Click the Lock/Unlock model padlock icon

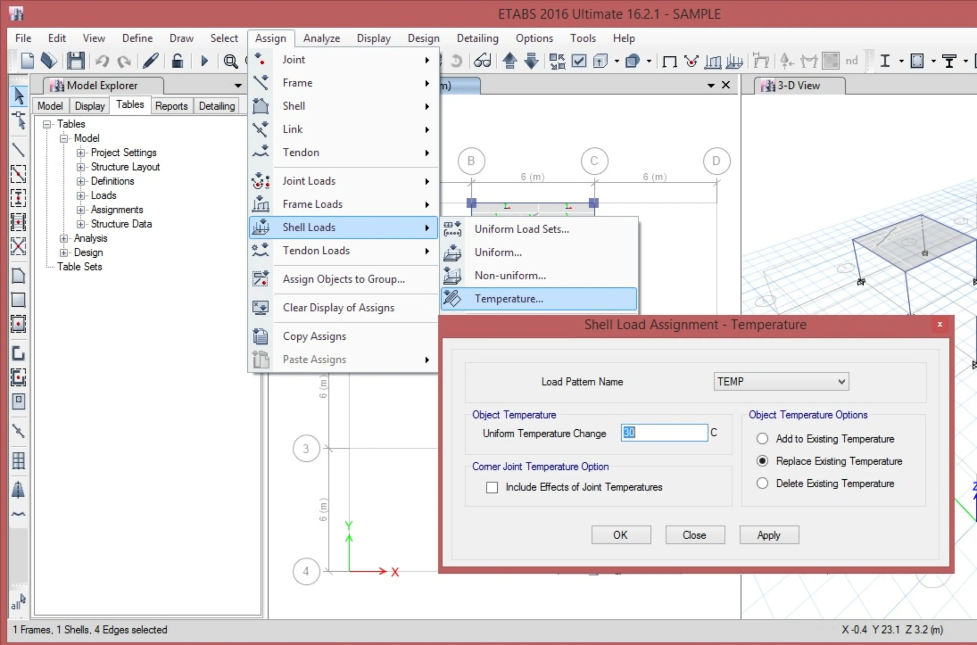point(177,61)
